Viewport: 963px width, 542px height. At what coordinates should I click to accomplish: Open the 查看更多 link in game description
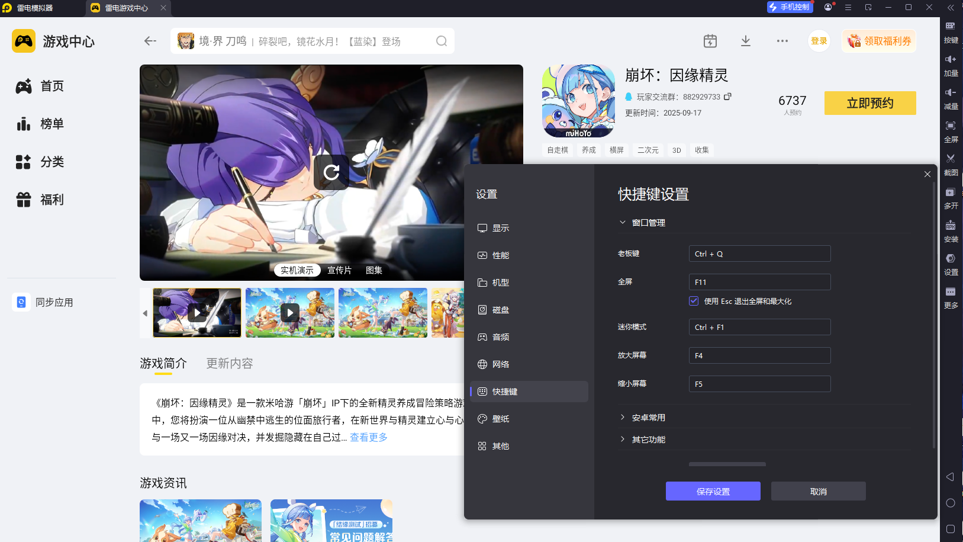click(368, 437)
